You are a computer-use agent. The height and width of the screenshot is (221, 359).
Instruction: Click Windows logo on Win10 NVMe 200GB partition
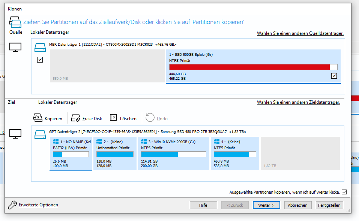pos(144,142)
